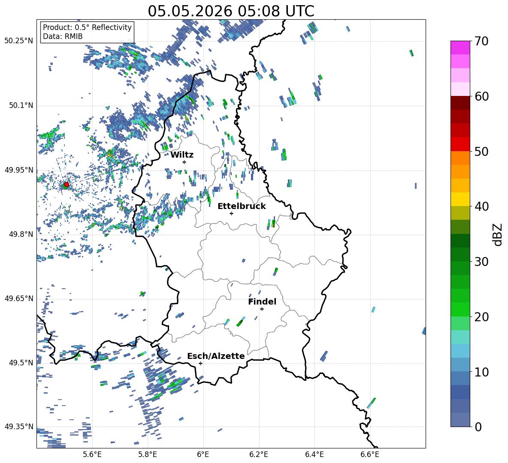Click the bright green 20 dBZ colorbar segment
The height and width of the screenshot is (463, 508).
(460, 309)
